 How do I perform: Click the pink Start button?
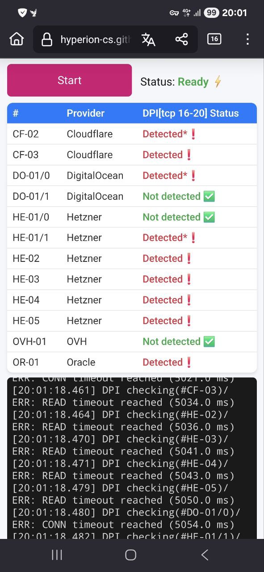(69, 80)
